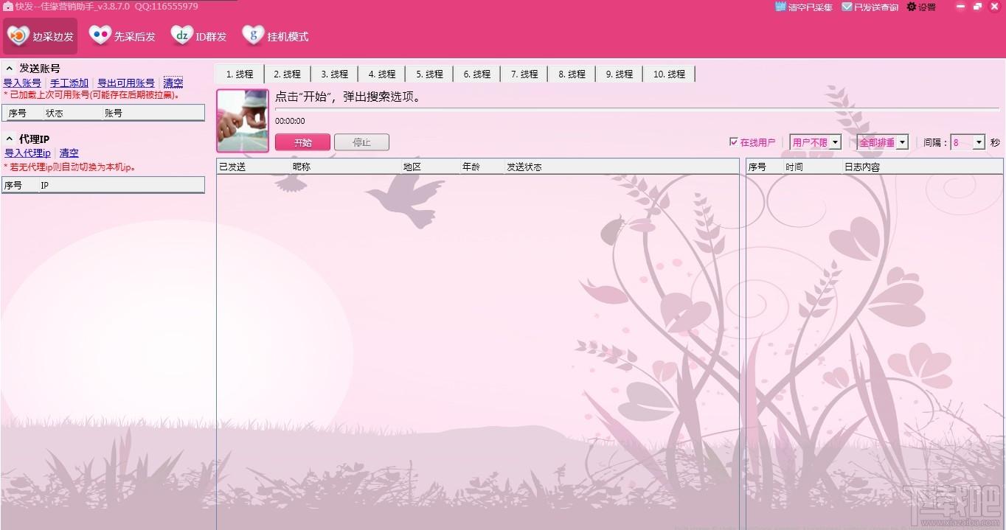Viewport: 1006px width, 530px height.
Task: Click the 停止 stop button
Action: (x=361, y=142)
